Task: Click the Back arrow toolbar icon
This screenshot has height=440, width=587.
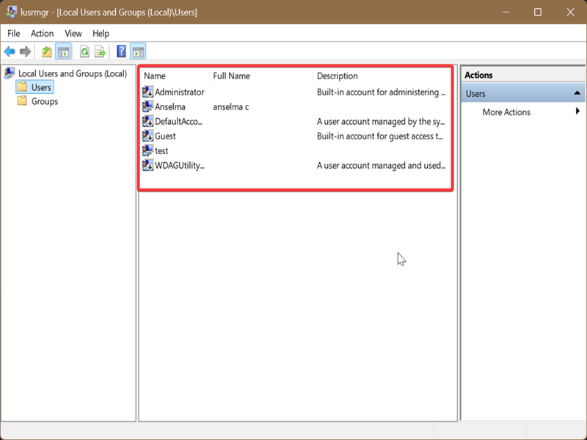Action: click(x=10, y=51)
